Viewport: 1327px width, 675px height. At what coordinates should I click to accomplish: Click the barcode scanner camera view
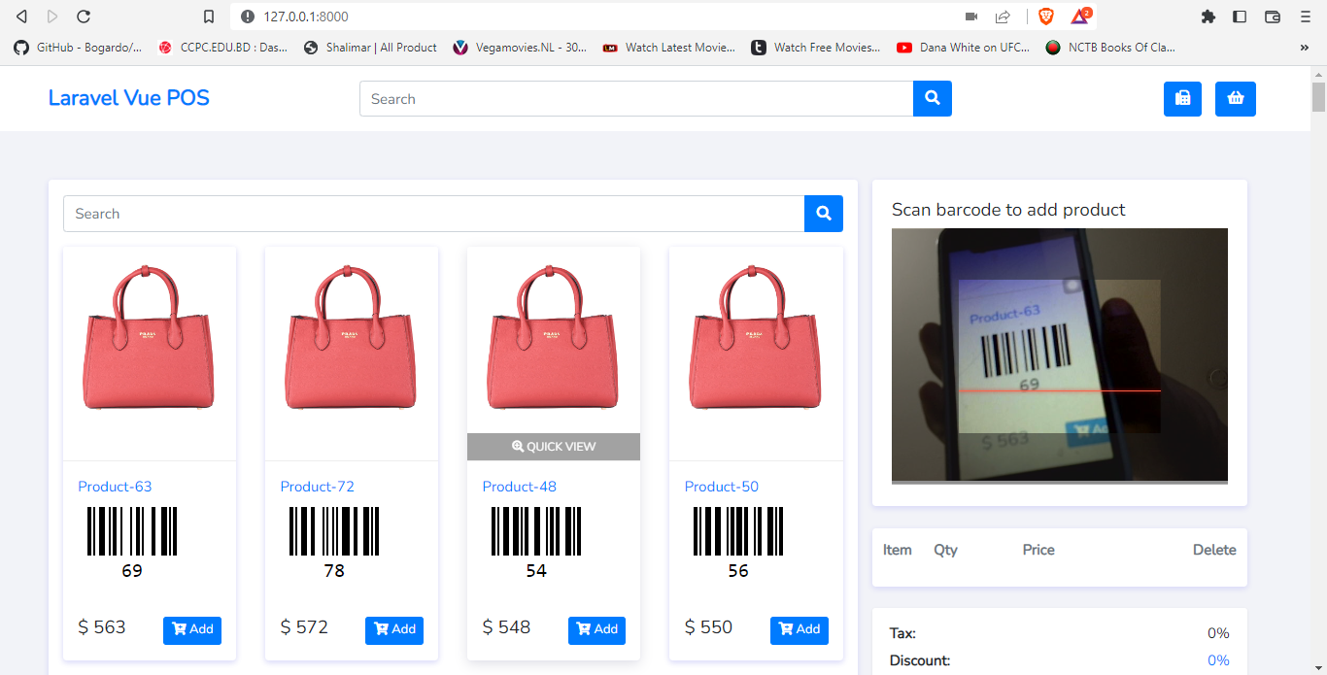1060,355
